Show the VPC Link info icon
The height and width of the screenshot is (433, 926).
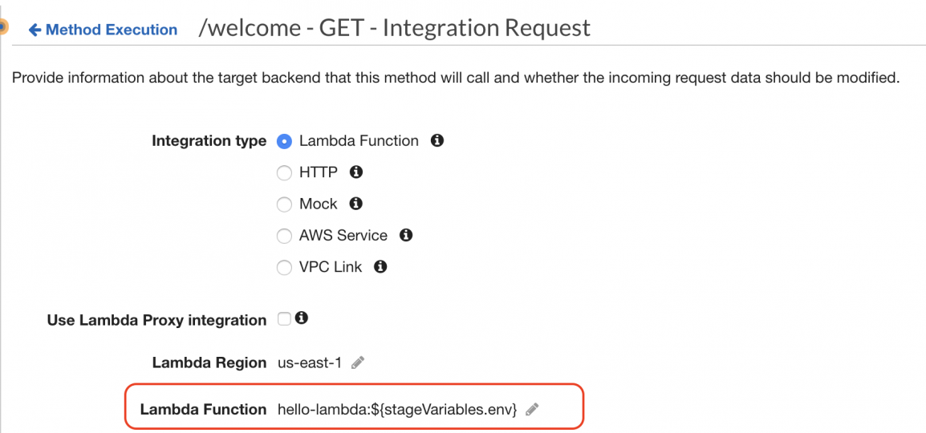[x=380, y=267]
